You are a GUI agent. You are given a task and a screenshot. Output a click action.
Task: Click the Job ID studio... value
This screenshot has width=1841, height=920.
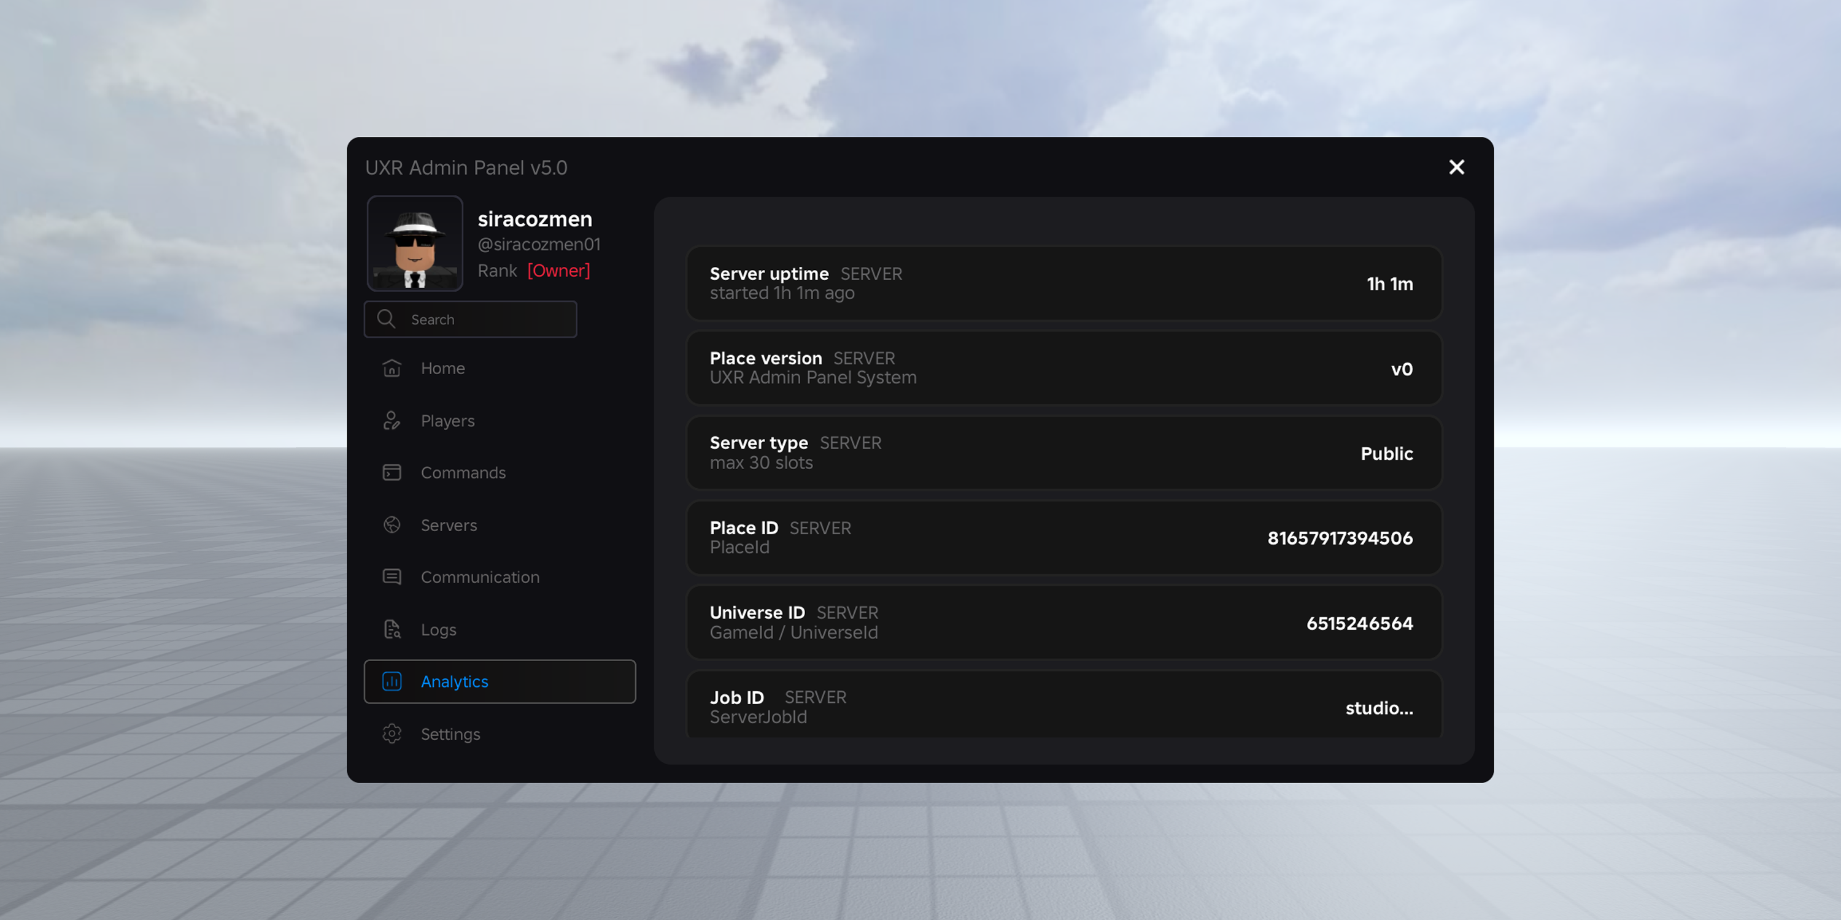[1379, 708]
